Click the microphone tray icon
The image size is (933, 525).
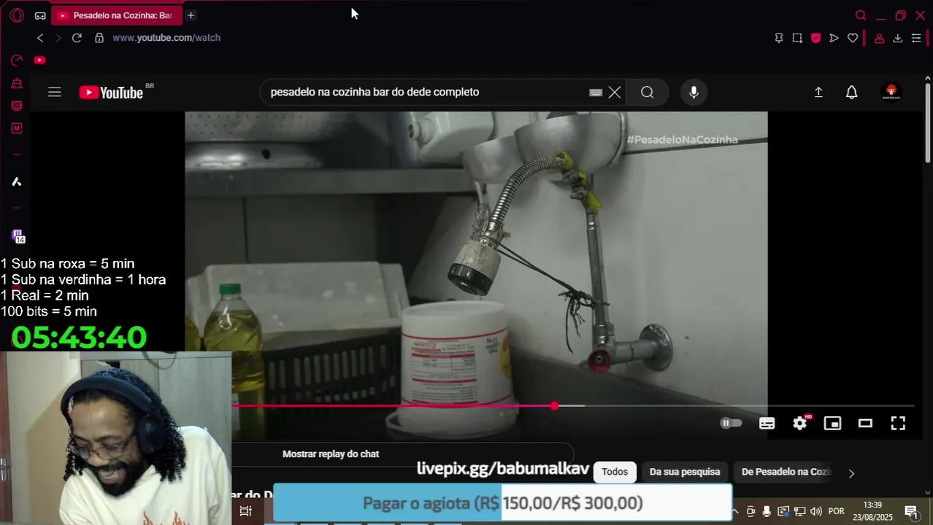(x=767, y=511)
